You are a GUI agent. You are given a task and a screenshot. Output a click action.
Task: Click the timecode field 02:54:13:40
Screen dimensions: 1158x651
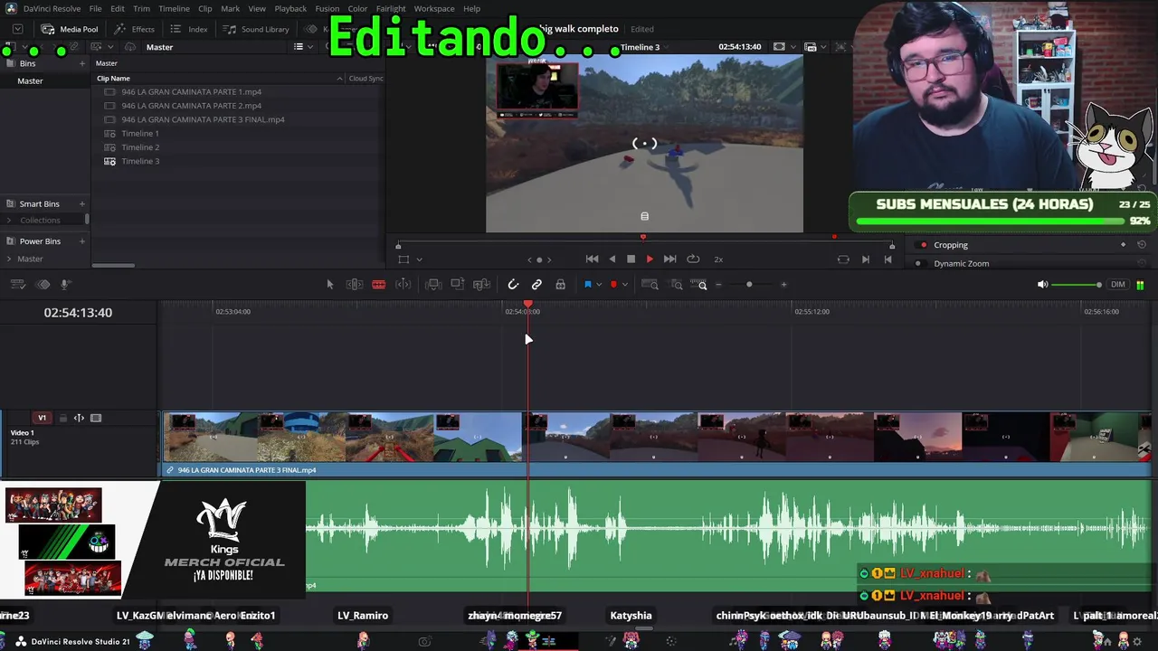pos(78,313)
